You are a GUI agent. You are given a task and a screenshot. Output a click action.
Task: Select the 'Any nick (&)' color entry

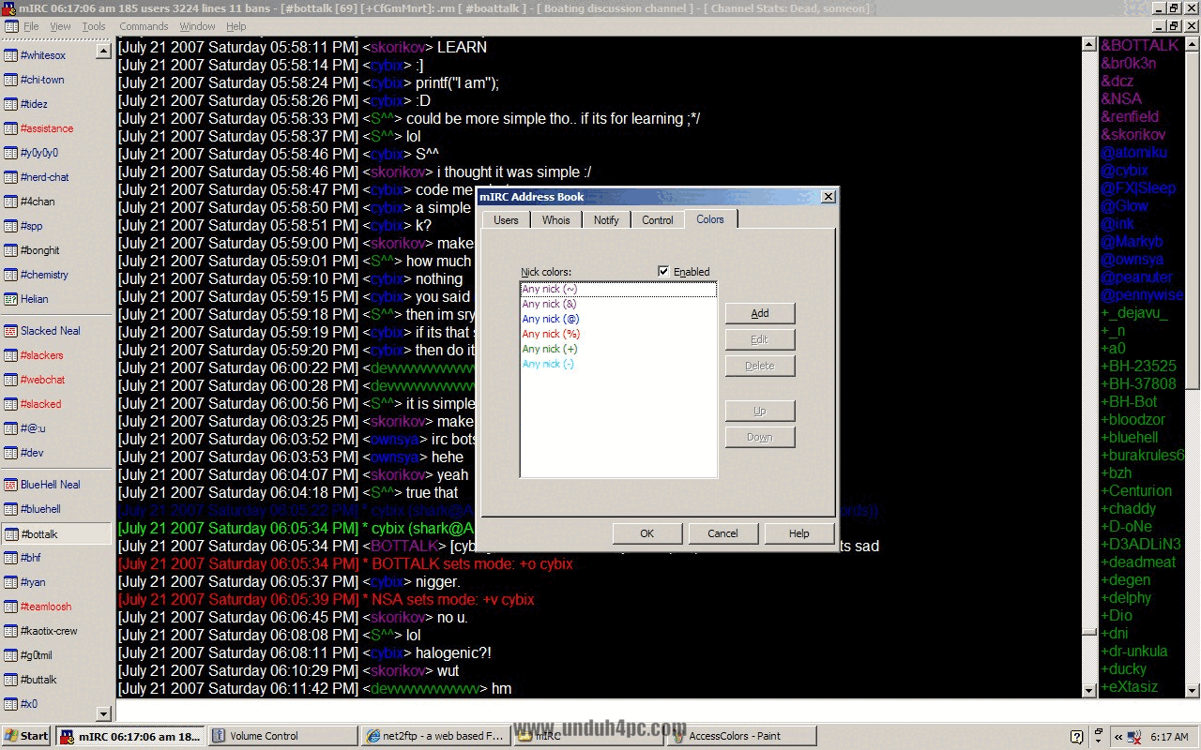pos(618,304)
